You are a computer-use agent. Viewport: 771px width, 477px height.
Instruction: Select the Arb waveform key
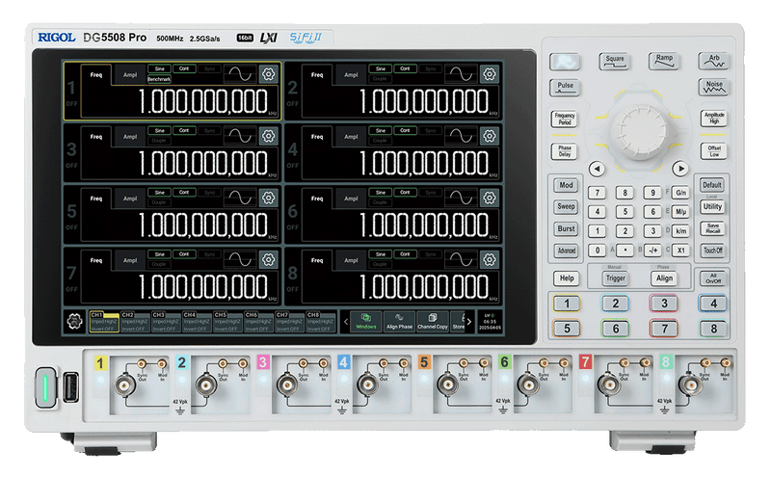coord(713,61)
